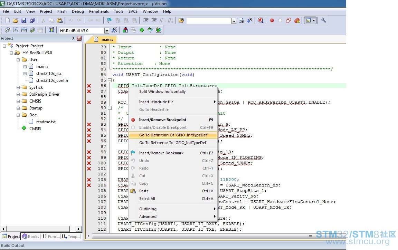
Task: Click the Open file folder icon
Action: point(16,20)
